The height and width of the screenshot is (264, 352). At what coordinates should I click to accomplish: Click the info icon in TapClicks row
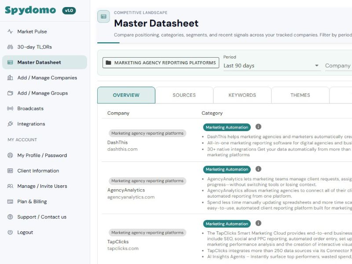(258, 223)
